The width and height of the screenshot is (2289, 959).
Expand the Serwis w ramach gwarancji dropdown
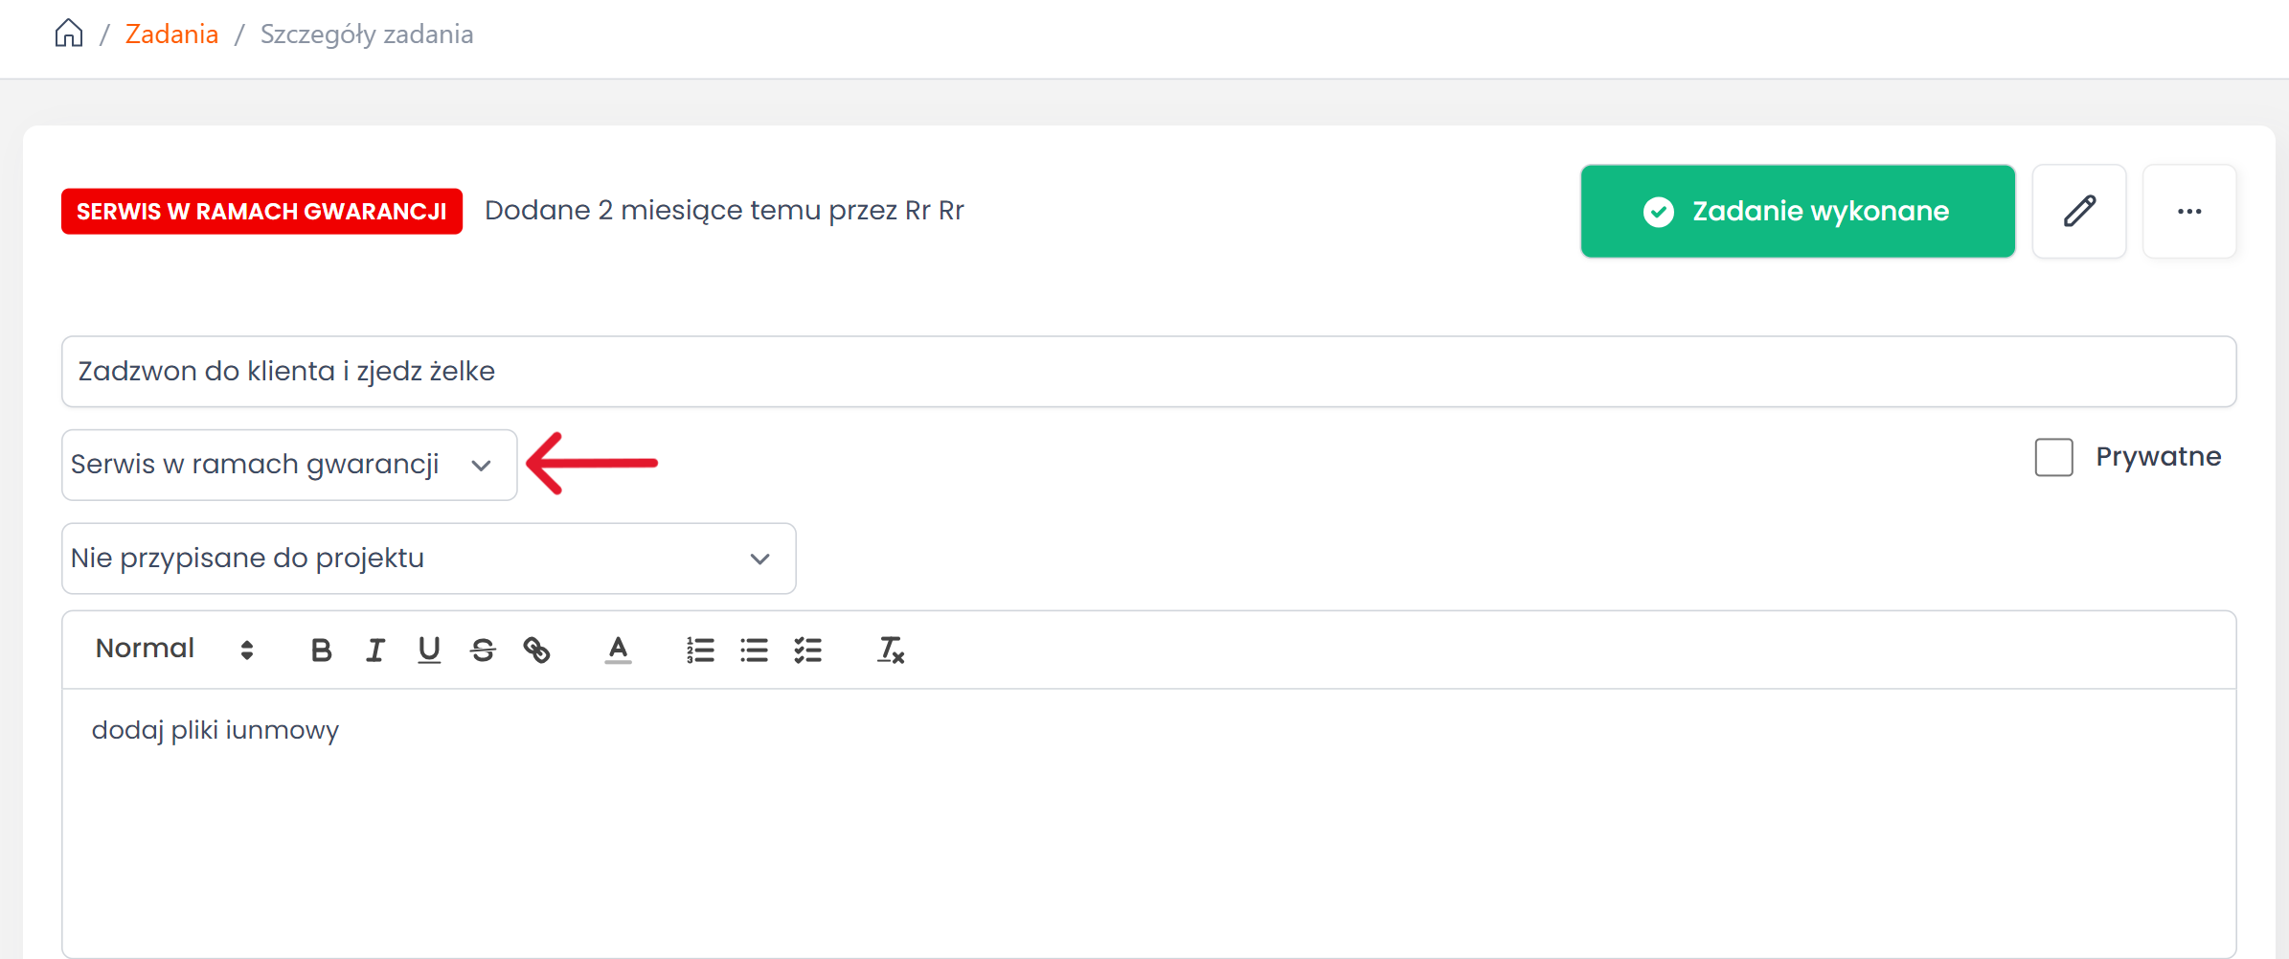pyautogui.click(x=288, y=465)
